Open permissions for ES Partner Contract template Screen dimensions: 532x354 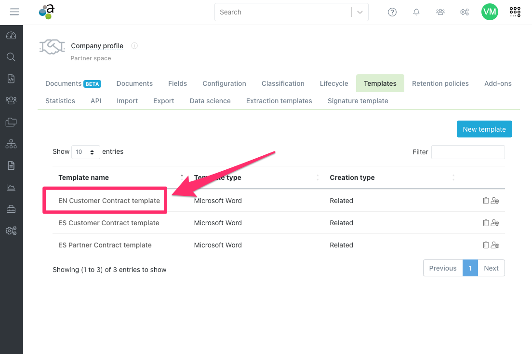tap(495, 245)
